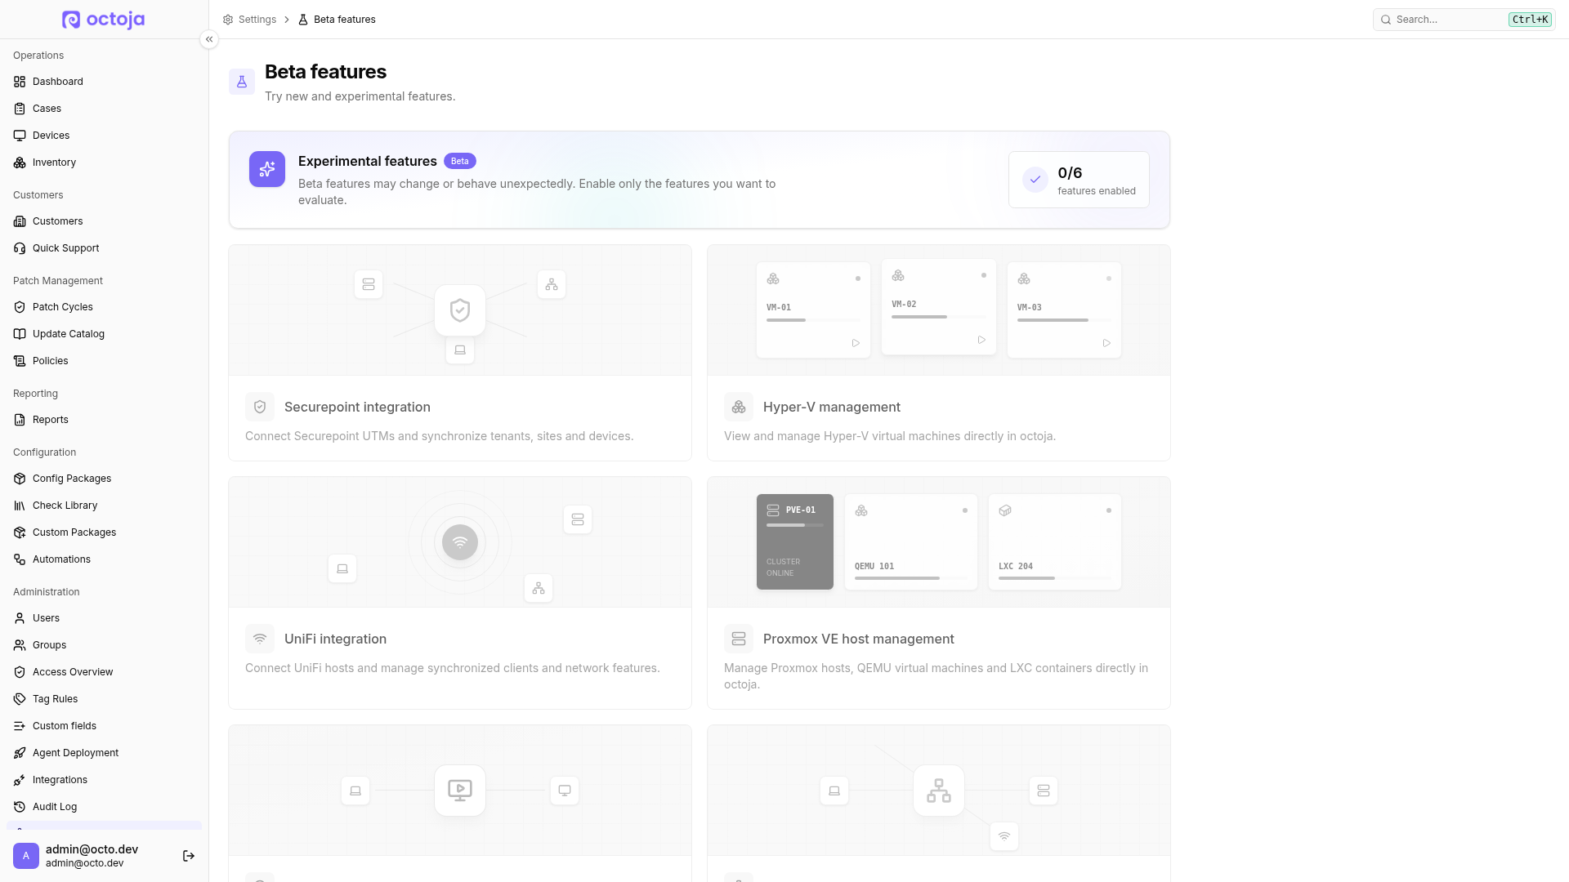Click the Beta features breadcrumb
This screenshot has height=882, width=1569.
337,20
